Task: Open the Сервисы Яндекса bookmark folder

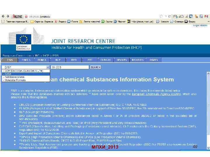Action: (42, 22)
